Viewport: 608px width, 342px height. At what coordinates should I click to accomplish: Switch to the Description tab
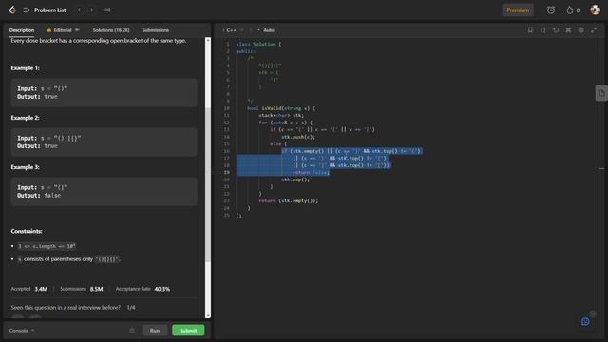tap(22, 30)
